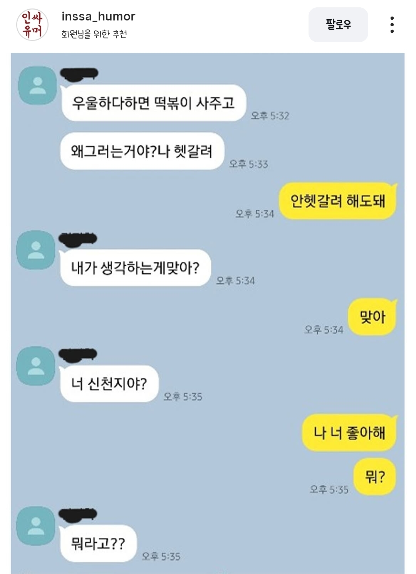Select the yellow 나 너 좋아해 bubble
This screenshot has height=574, width=416.
point(349,432)
